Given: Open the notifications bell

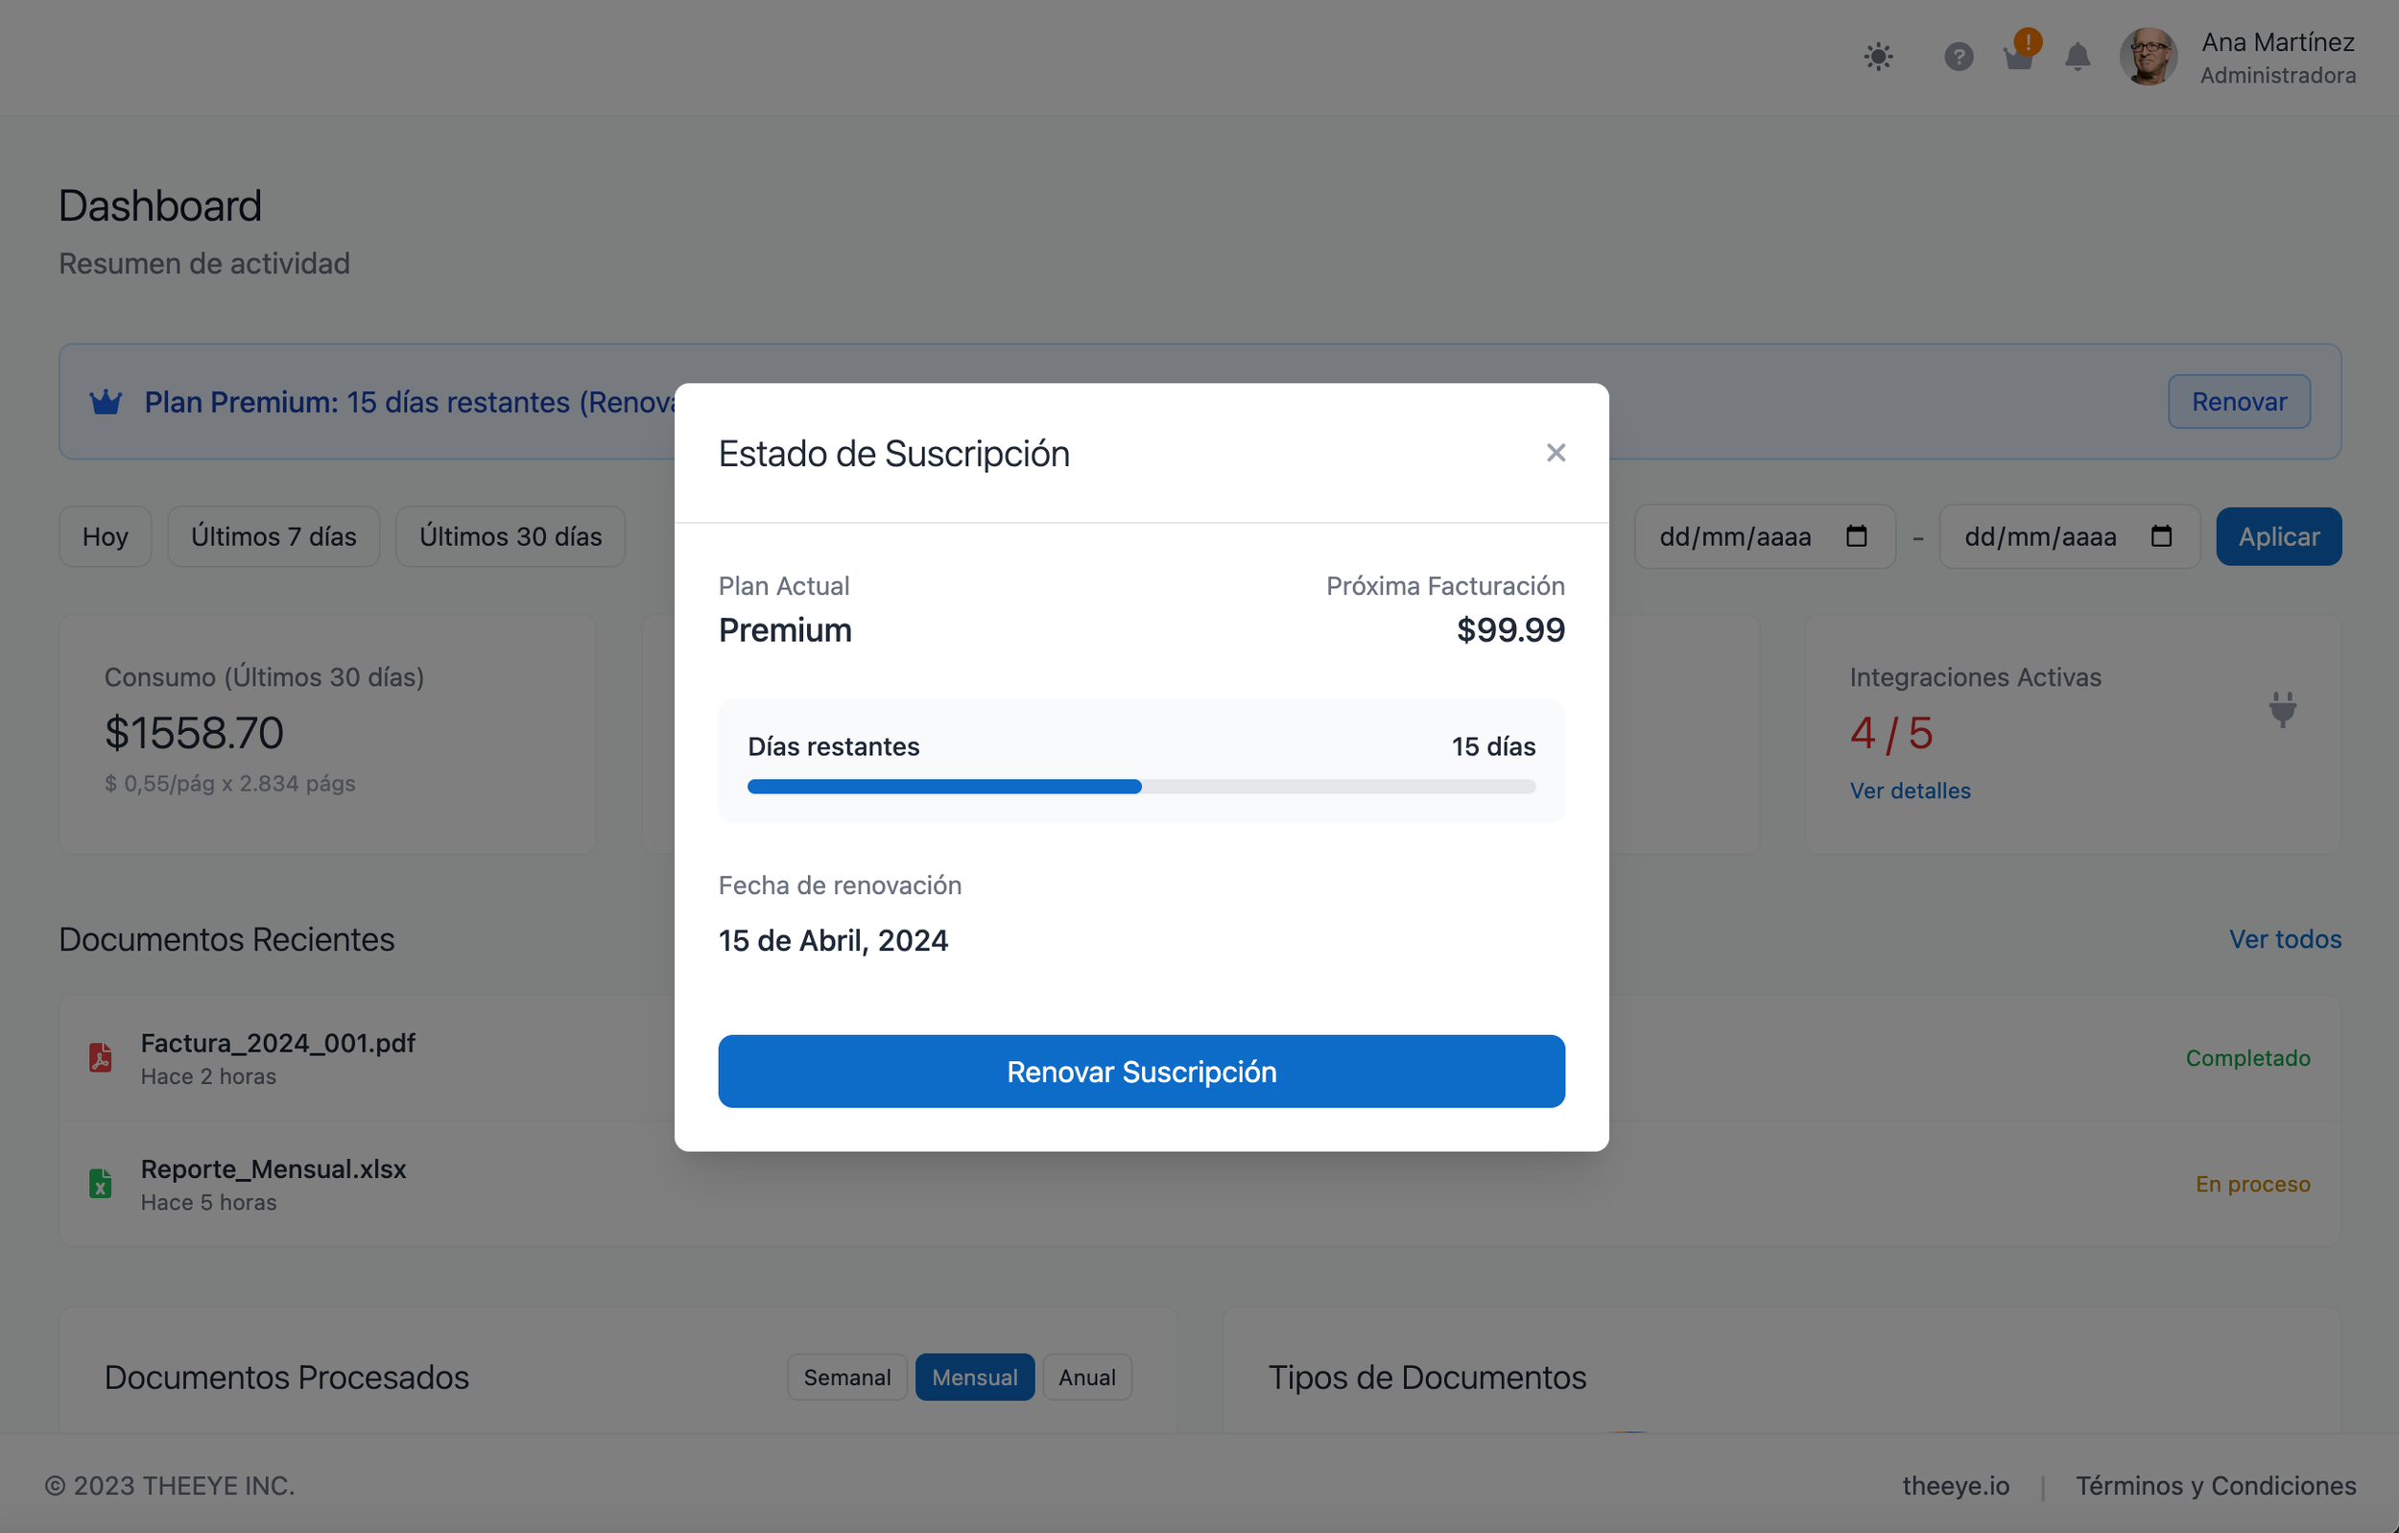Looking at the screenshot, I should 2078,57.
